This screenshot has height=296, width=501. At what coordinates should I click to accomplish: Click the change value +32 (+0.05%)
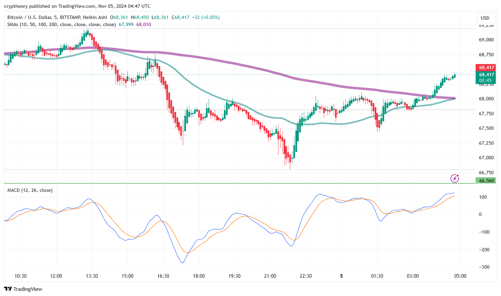tap(206, 17)
